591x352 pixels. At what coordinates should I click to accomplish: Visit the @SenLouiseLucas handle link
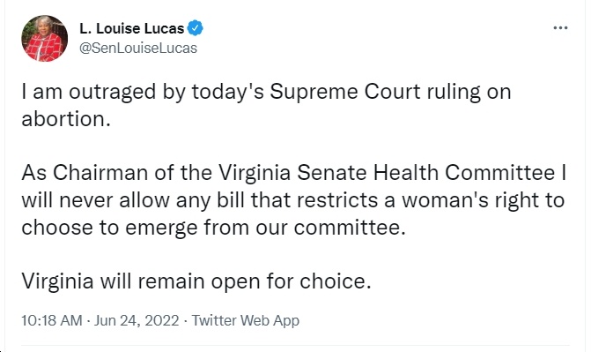coord(138,49)
